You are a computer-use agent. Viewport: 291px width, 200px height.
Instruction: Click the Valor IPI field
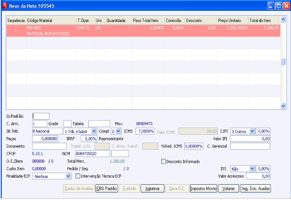click(250, 139)
